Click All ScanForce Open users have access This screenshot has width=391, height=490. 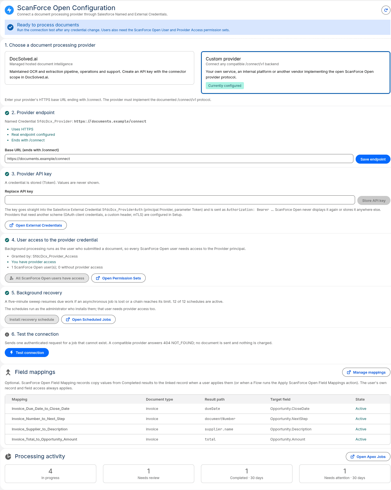[47, 278]
